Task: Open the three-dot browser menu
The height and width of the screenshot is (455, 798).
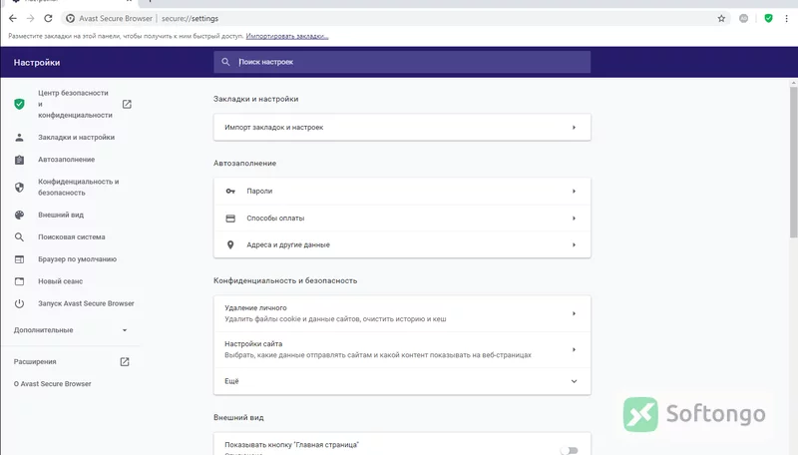Action: (786, 18)
